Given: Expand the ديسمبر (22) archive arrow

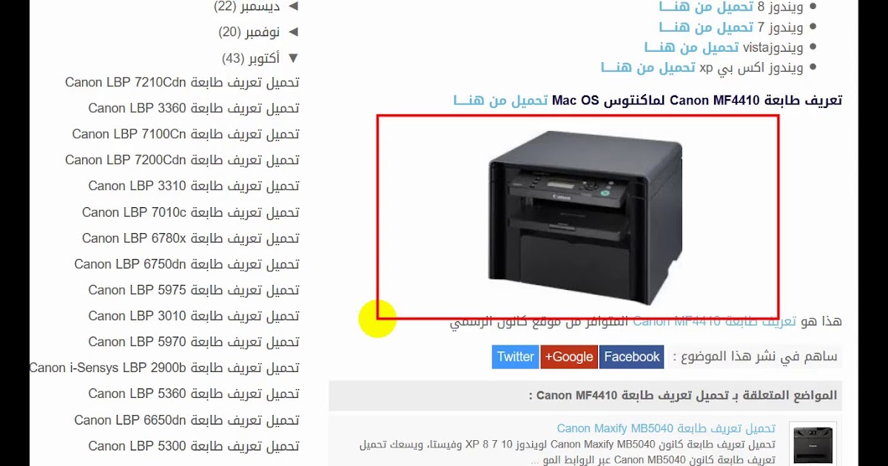Looking at the screenshot, I should pyautogui.click(x=293, y=7).
